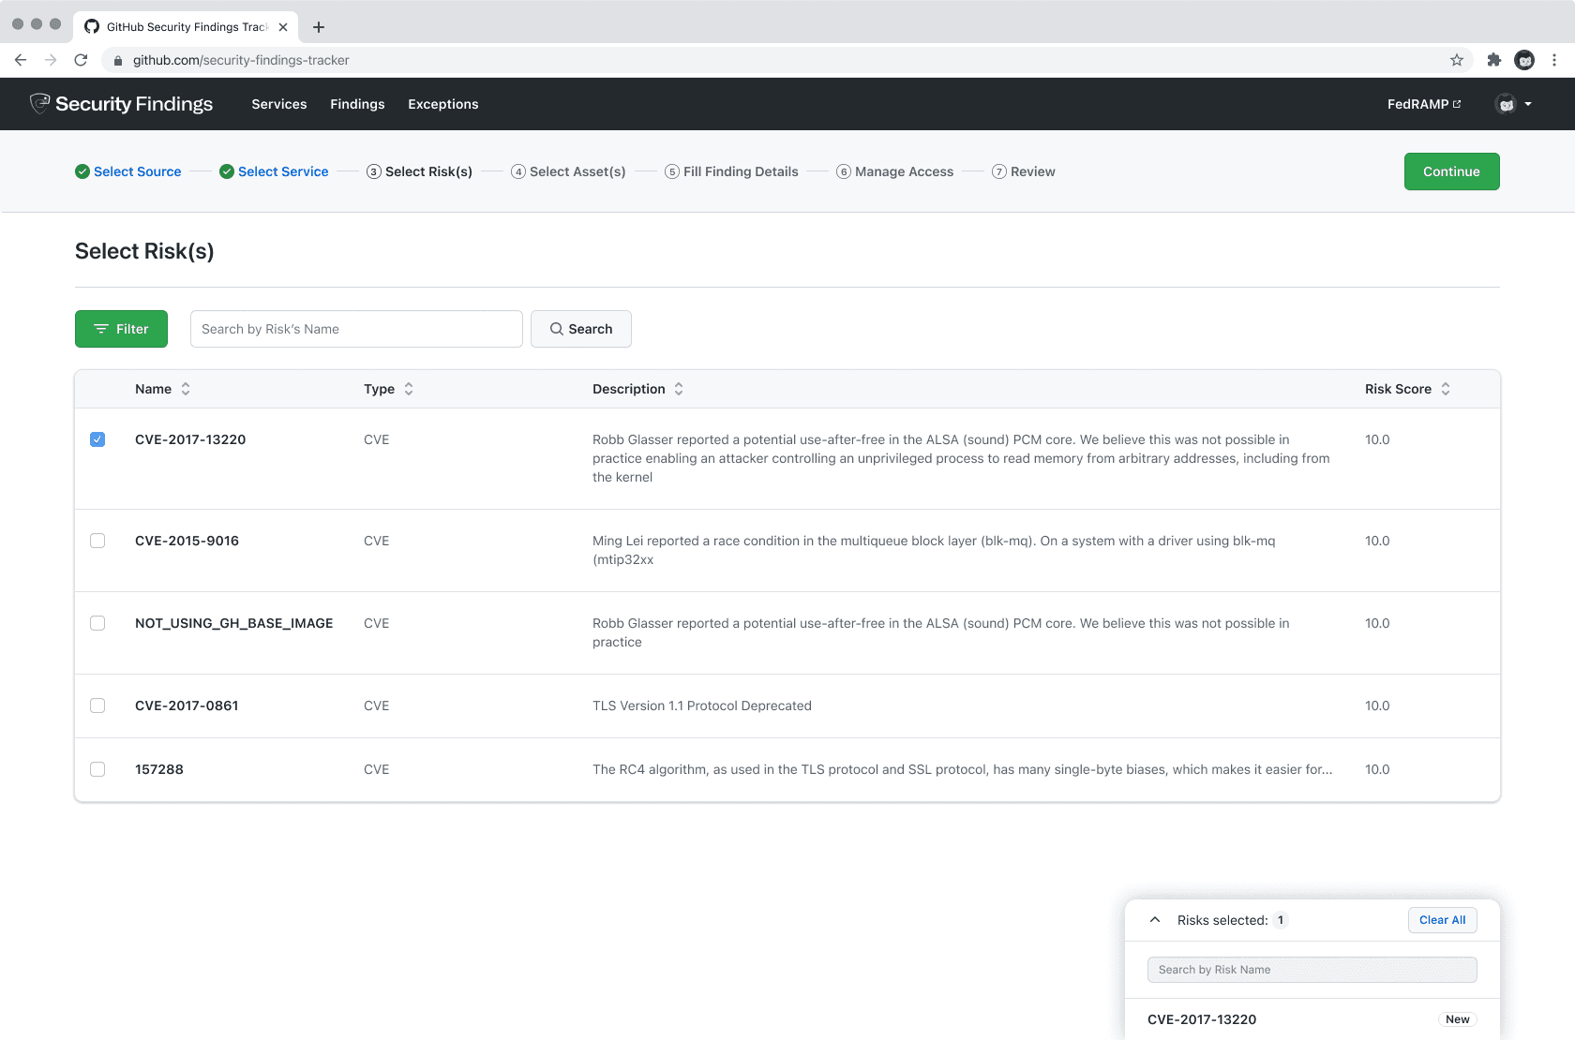Viewport: 1575px width, 1040px height.
Task: Sort the table by Description
Action: [x=679, y=389]
